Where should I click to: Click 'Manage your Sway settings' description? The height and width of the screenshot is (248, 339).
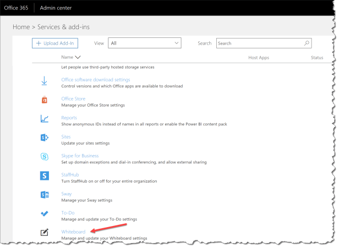tap(87, 200)
